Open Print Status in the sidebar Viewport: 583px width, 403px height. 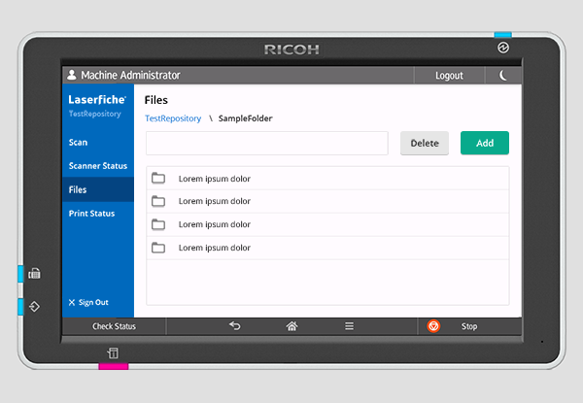coord(98,214)
